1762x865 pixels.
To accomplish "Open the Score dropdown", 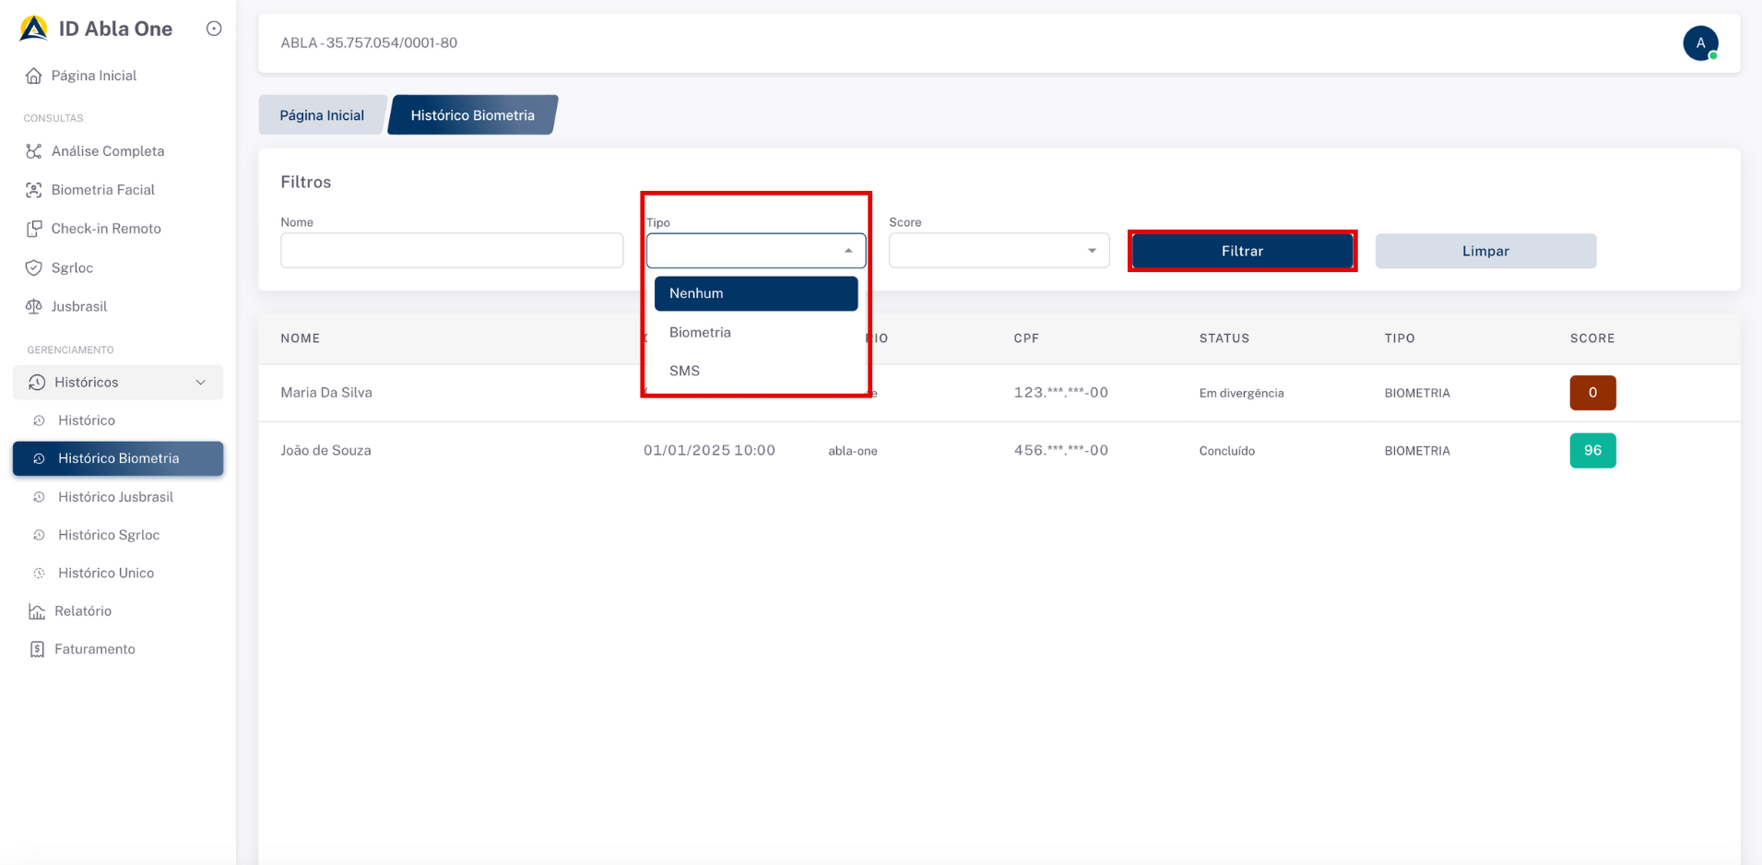I will (x=999, y=251).
